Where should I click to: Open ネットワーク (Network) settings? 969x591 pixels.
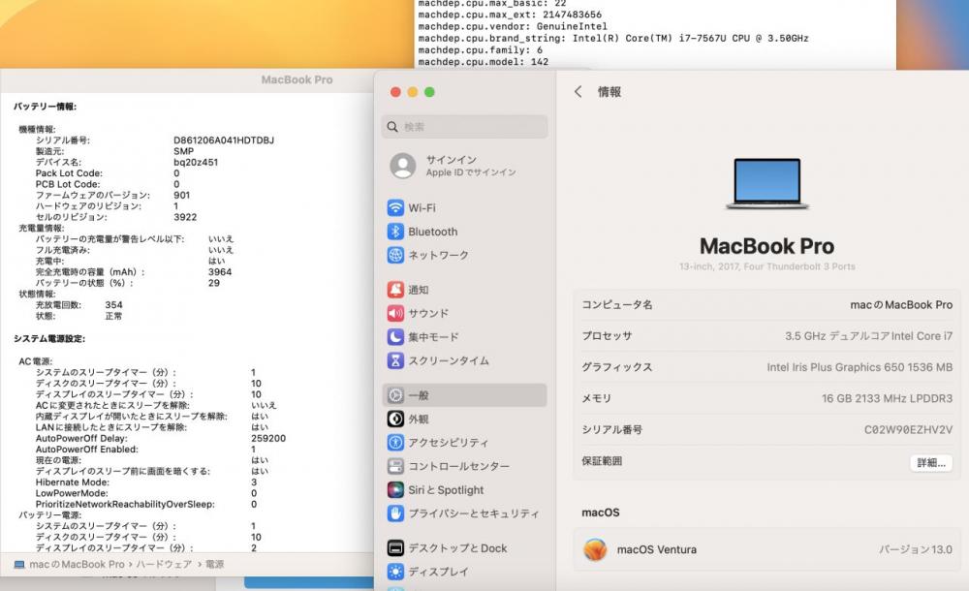(464, 255)
